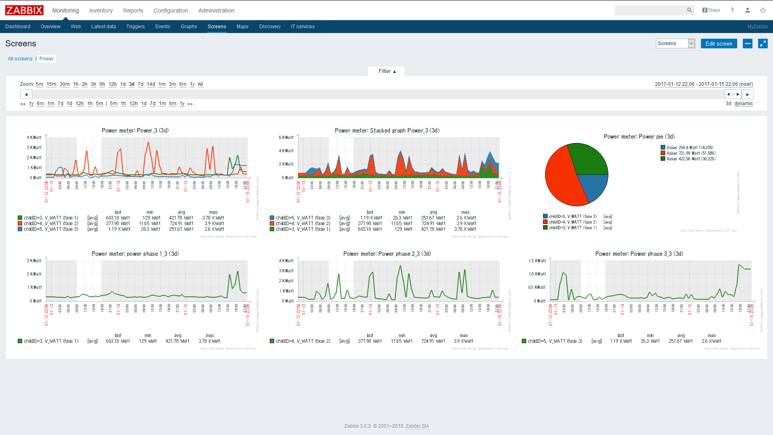Click the Filter toggle arrow
This screenshot has width=773, height=435.
pyautogui.click(x=395, y=71)
